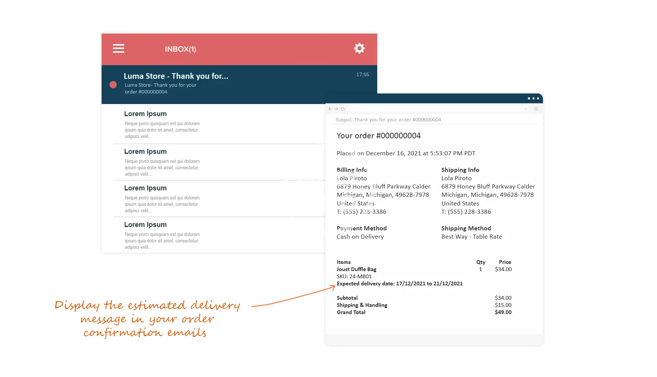Click the email subject line
This screenshot has width=657, height=377.
click(x=388, y=120)
